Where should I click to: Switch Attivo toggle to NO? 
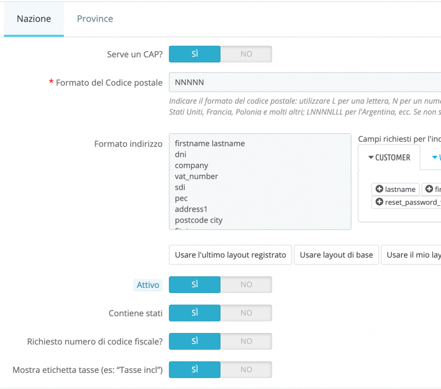[x=246, y=285]
